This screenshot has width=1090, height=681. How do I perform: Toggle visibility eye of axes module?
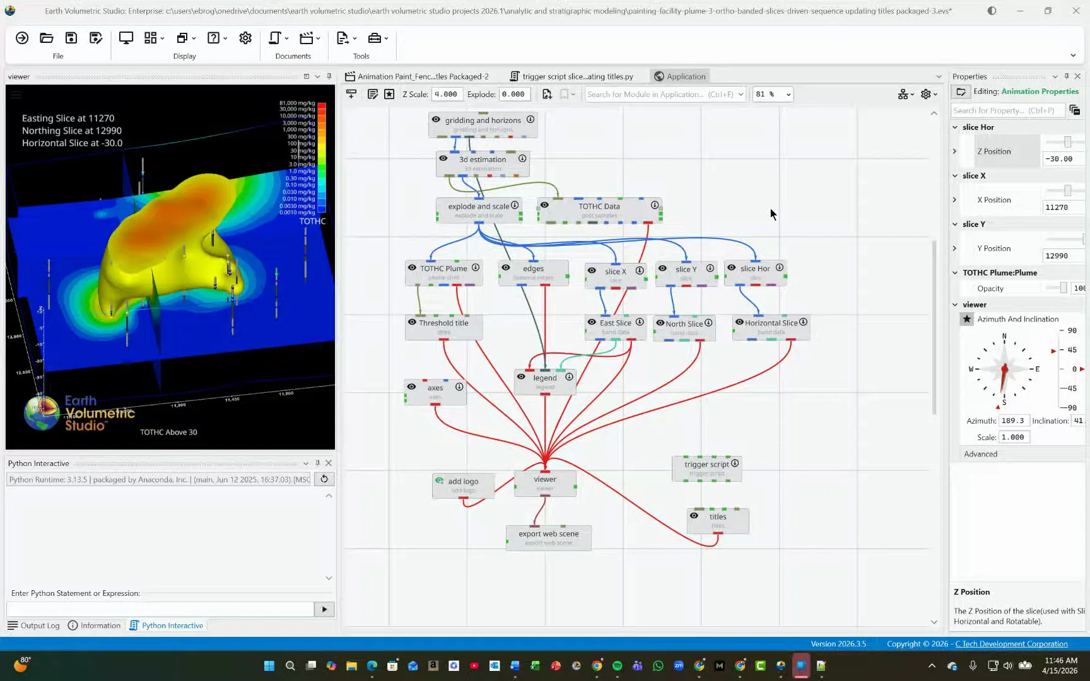tap(411, 387)
